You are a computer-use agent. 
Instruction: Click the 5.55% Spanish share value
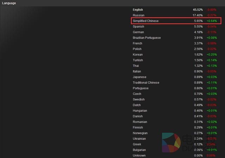pos(198,27)
